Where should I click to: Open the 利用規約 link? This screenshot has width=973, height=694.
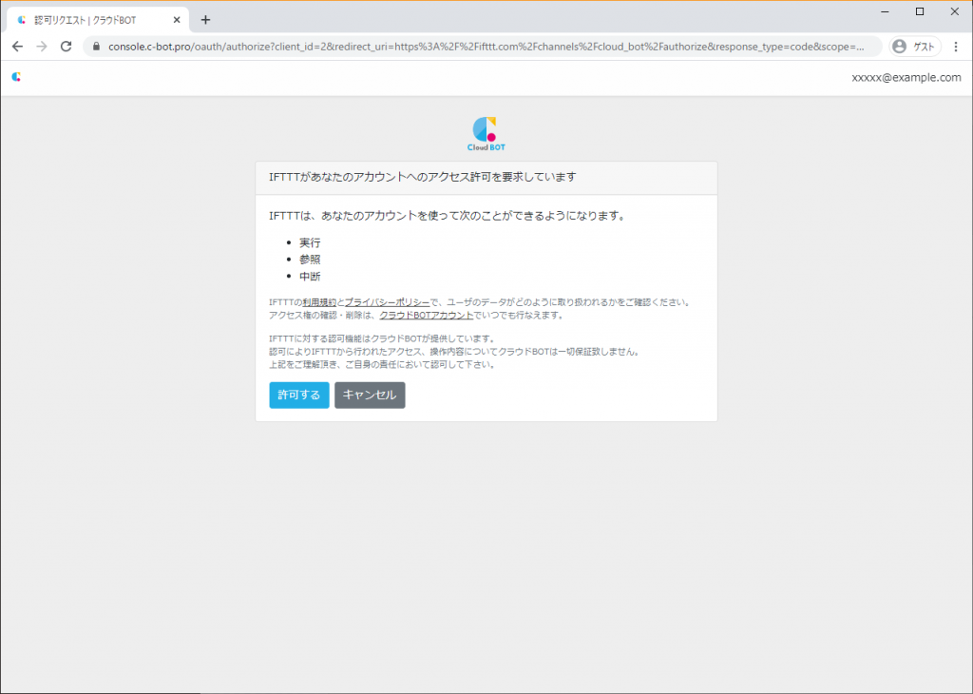(x=319, y=302)
